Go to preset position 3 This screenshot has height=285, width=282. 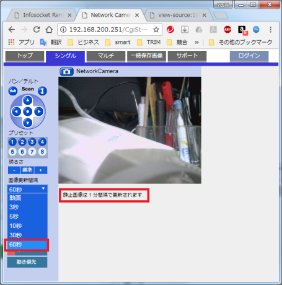click(x=32, y=142)
